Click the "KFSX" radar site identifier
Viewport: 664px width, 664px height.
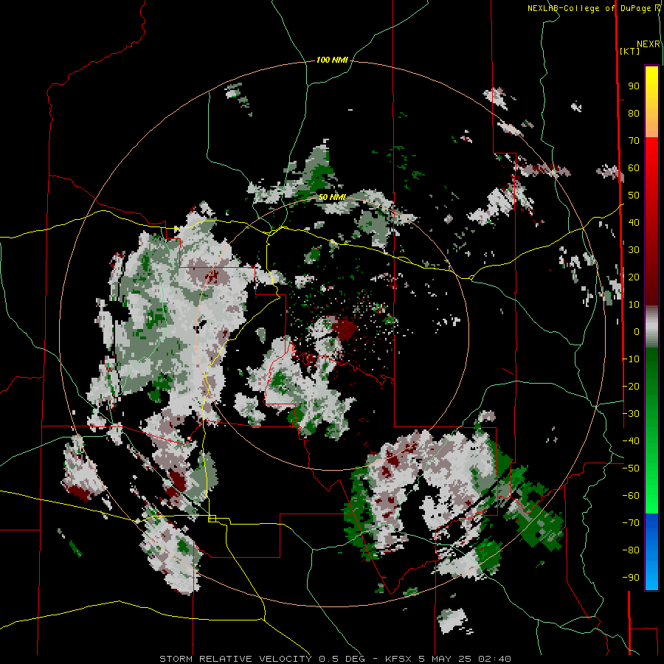(398, 659)
